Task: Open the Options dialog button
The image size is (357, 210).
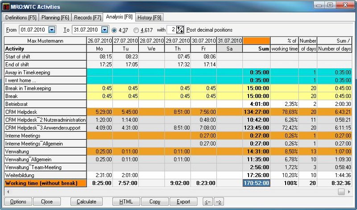Action: pos(18,202)
